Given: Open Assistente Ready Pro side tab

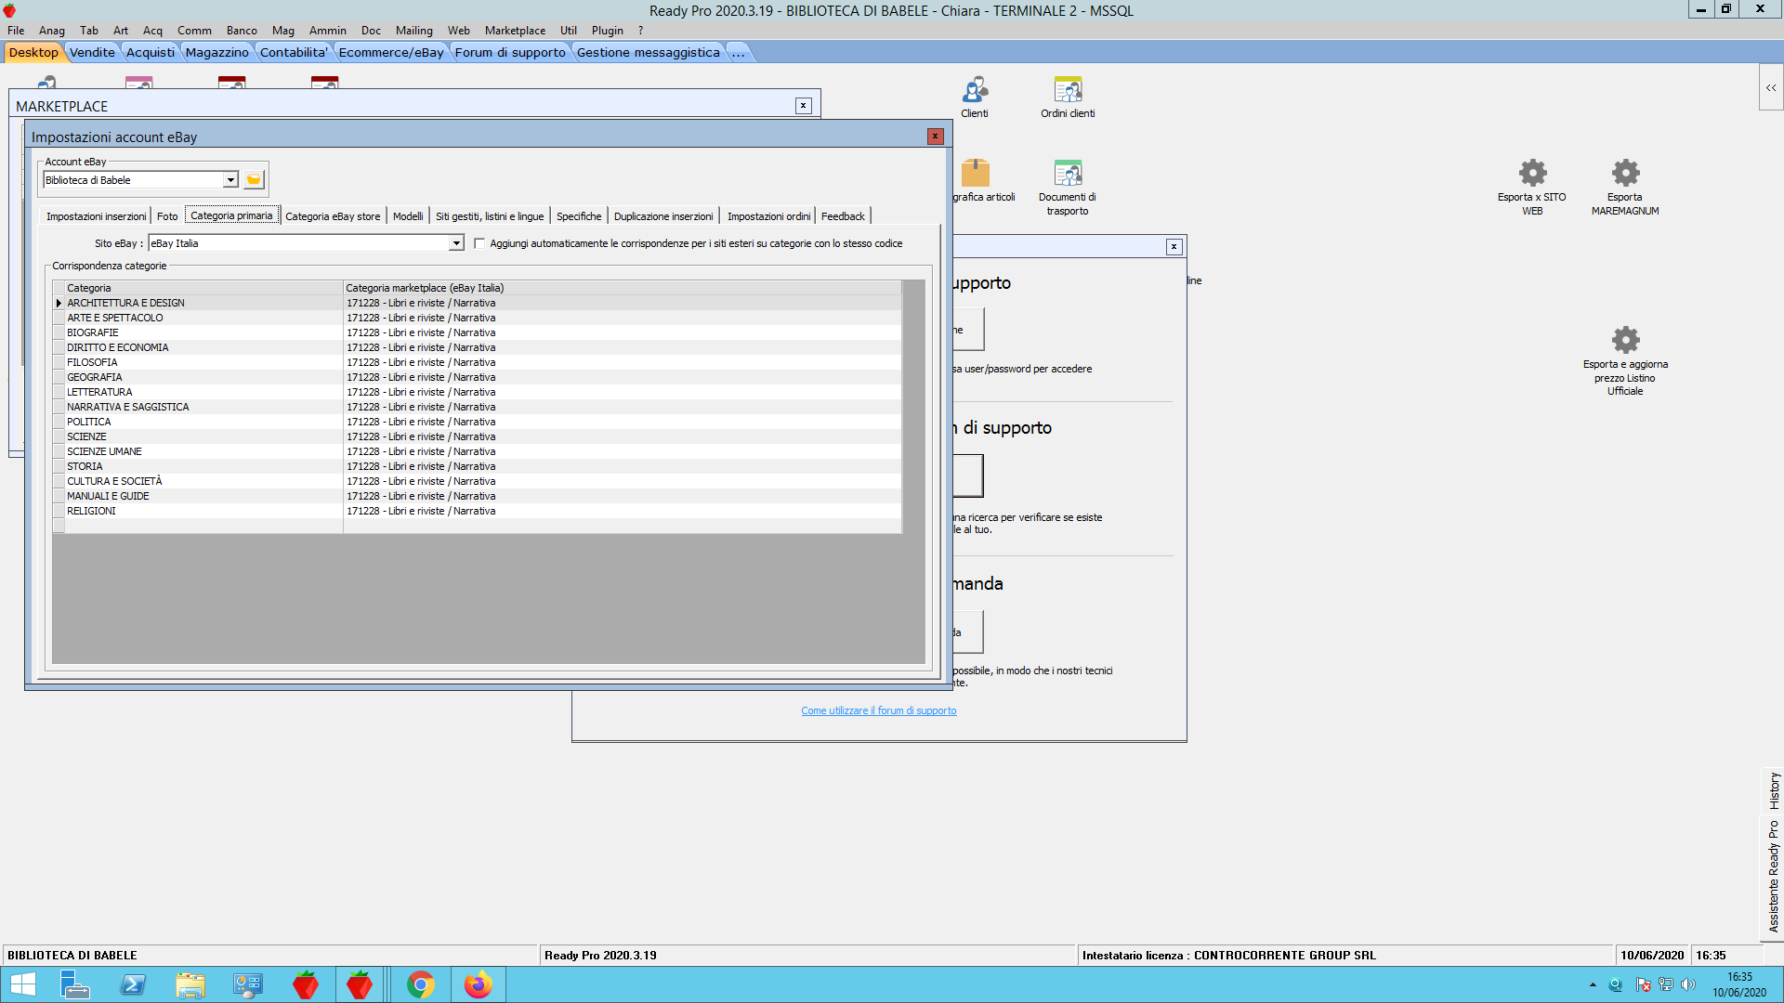Looking at the screenshot, I should (1774, 877).
